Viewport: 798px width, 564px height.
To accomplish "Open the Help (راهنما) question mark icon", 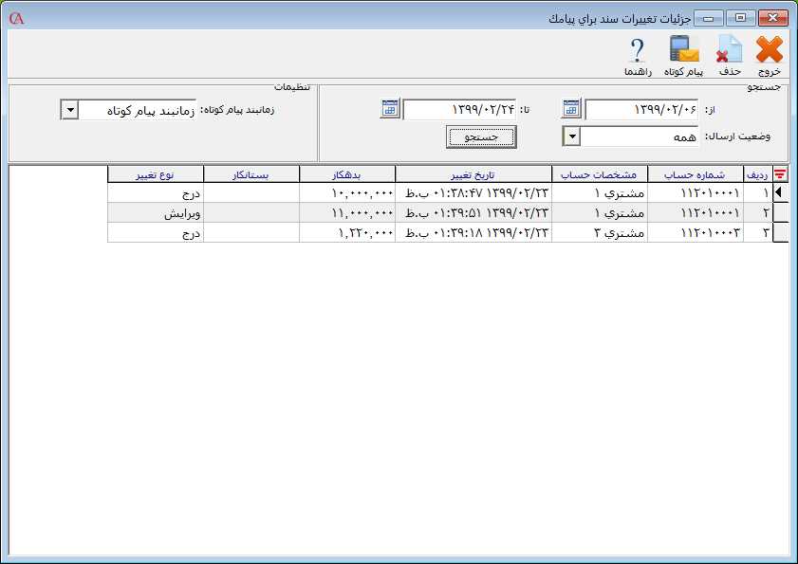I will (x=637, y=51).
